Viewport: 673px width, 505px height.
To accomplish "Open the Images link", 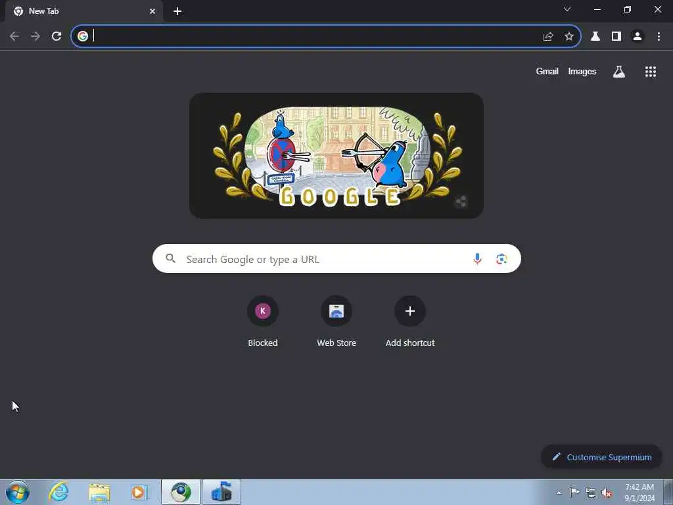I will coord(582,71).
